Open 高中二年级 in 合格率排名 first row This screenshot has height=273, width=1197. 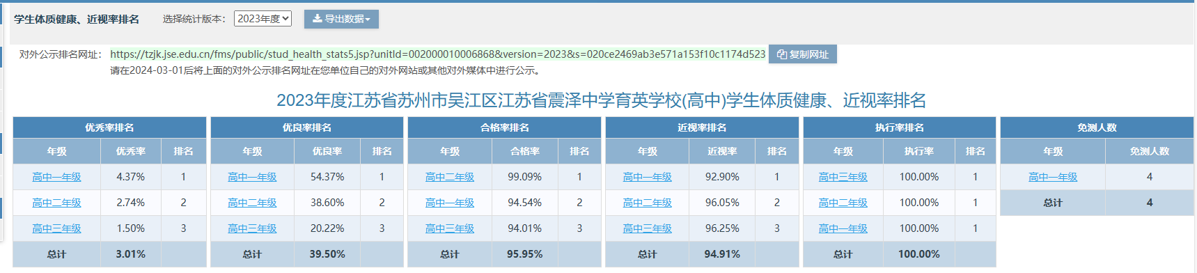coord(450,177)
